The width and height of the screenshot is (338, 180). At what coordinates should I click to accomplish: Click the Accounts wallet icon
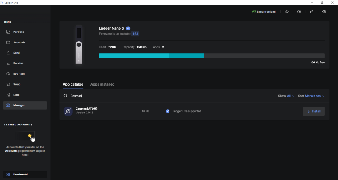coord(8,43)
